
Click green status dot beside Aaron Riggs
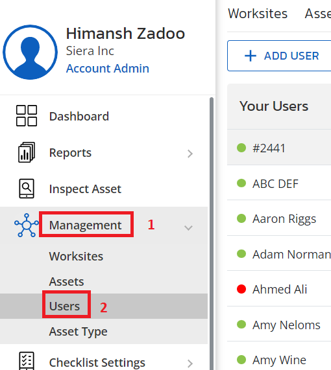241,218
